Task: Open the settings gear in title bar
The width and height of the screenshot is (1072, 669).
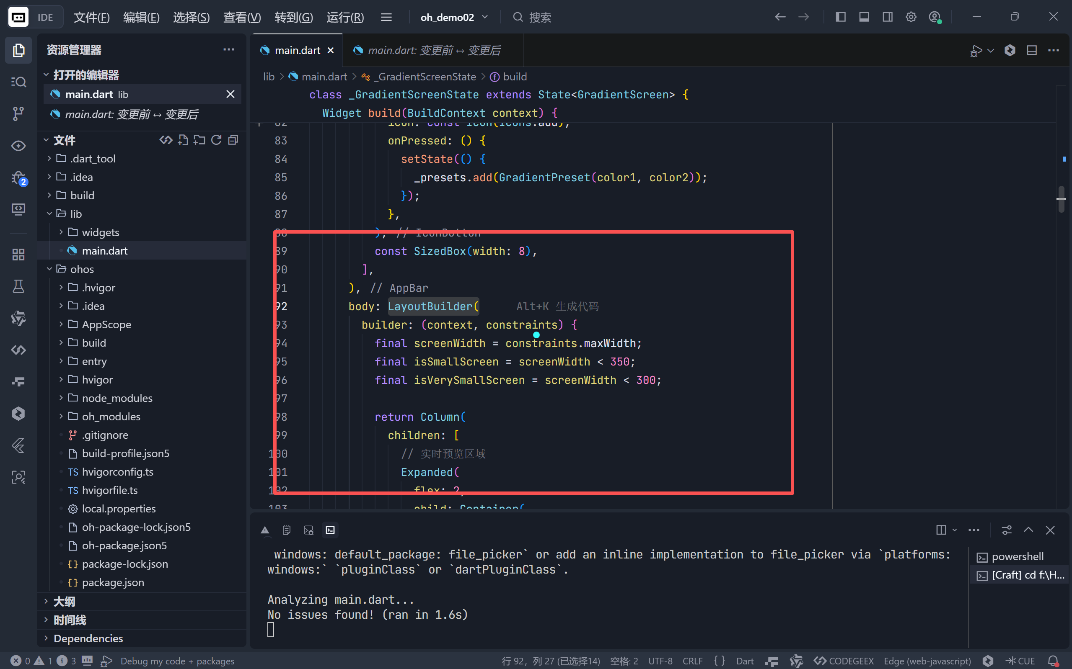Action: [911, 17]
